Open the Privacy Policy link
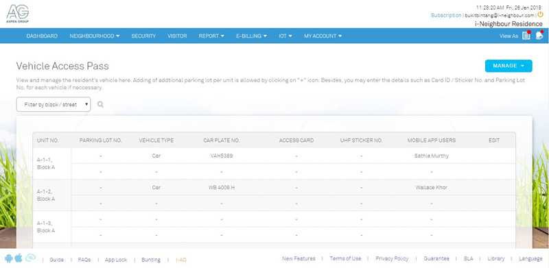549x268 pixels. pyautogui.click(x=392, y=258)
